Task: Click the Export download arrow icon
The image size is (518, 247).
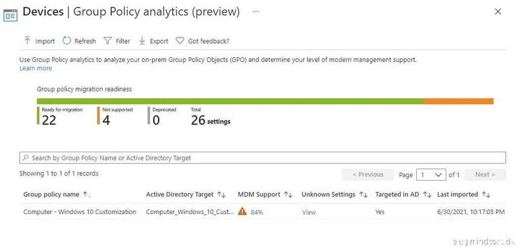Action: click(142, 41)
